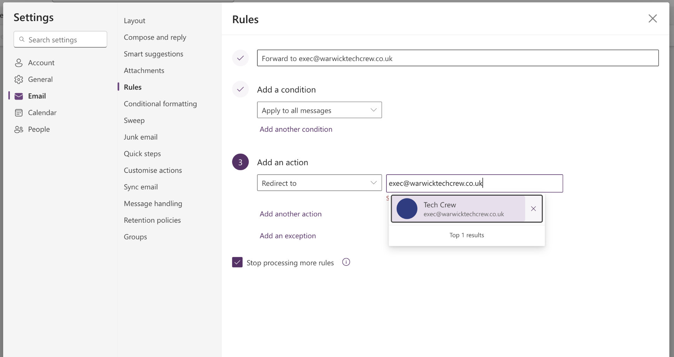Remove Tech Crew suggestion with its X
The image size is (674, 357).
point(533,208)
